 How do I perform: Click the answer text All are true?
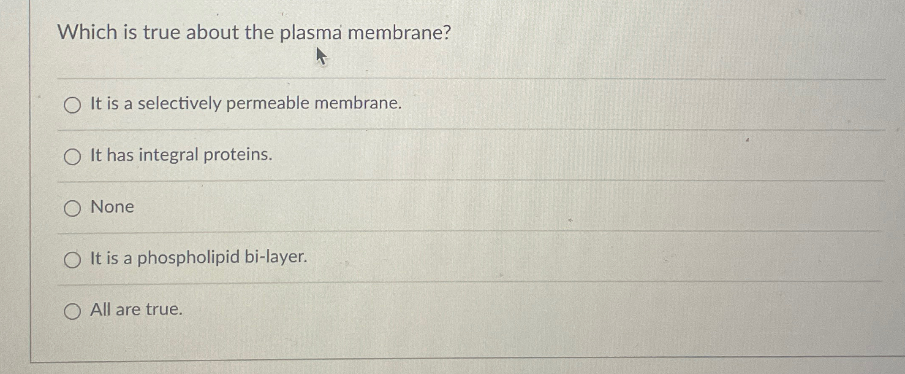click(x=135, y=309)
